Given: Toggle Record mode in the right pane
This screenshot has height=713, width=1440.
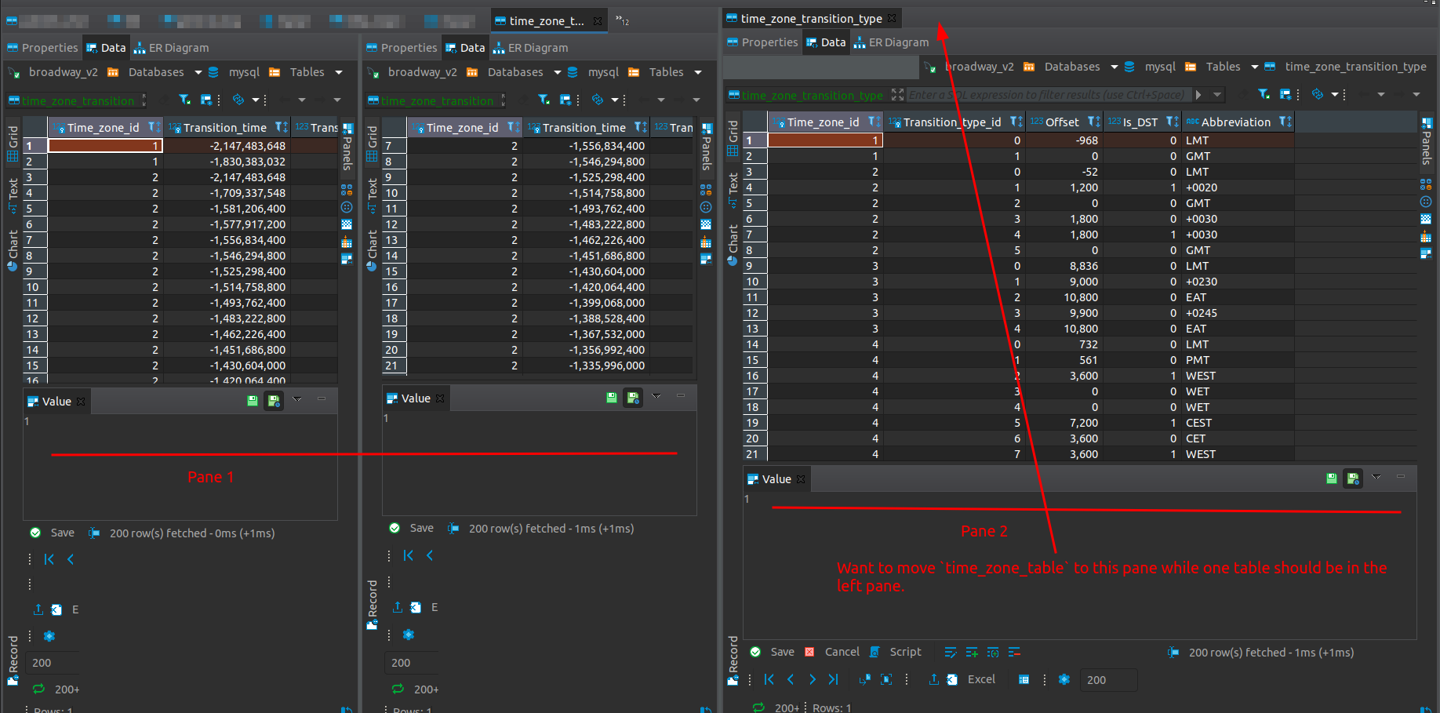Looking at the screenshot, I should 733,660.
